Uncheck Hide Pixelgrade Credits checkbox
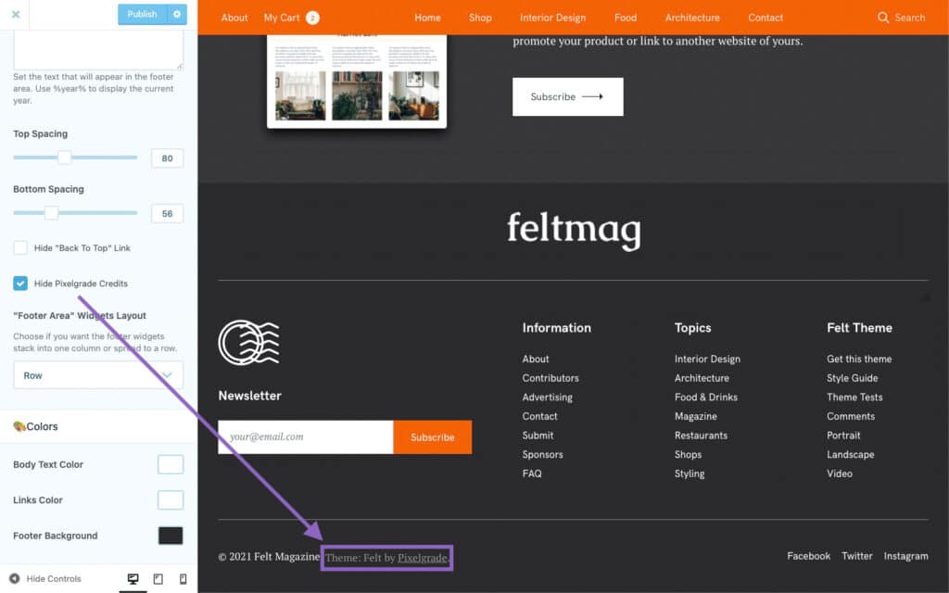Image resolution: width=949 pixels, height=593 pixels. point(20,284)
